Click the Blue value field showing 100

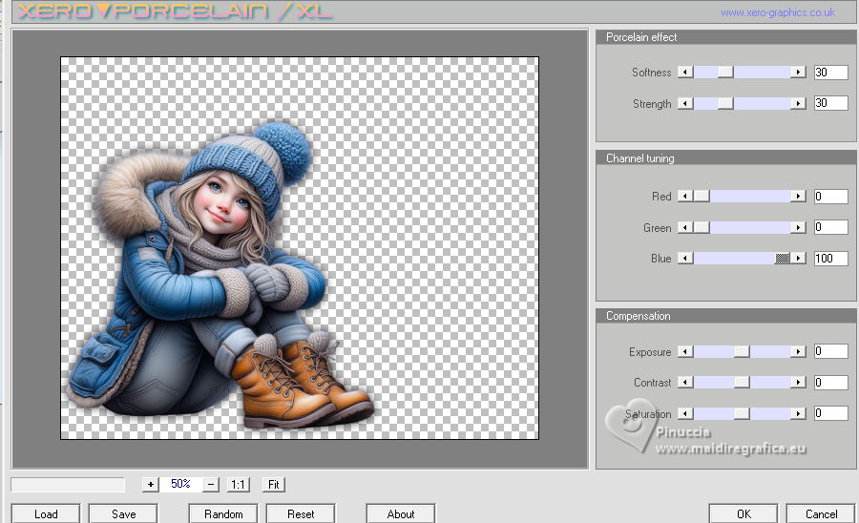click(x=830, y=259)
